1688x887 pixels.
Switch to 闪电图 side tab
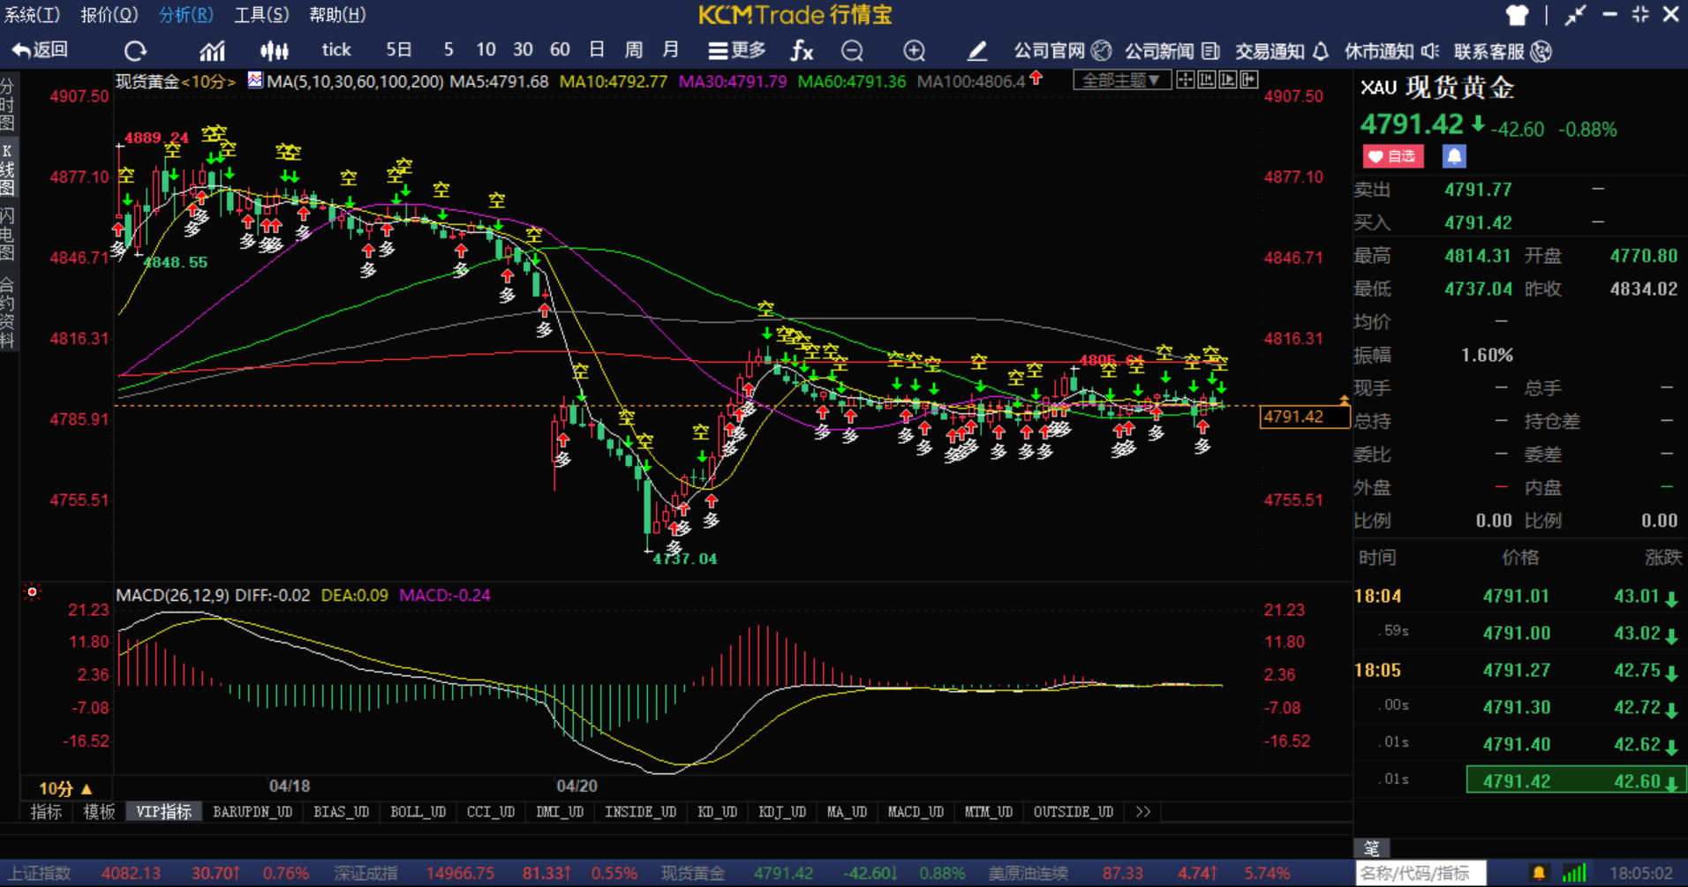click(7, 234)
